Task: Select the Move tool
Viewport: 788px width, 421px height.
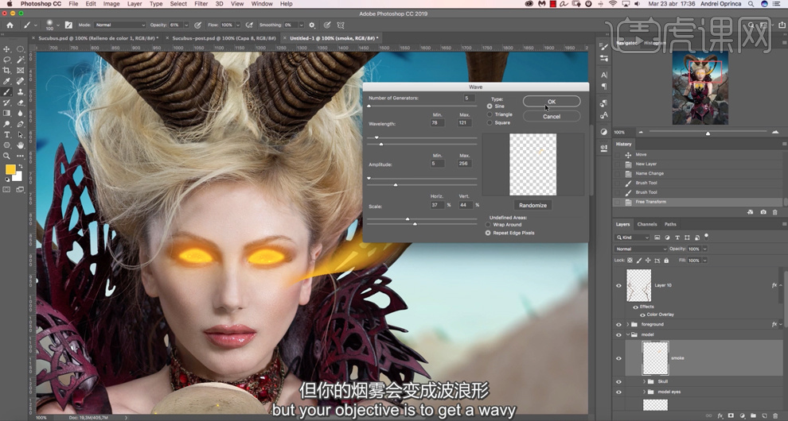Action: [x=7, y=49]
